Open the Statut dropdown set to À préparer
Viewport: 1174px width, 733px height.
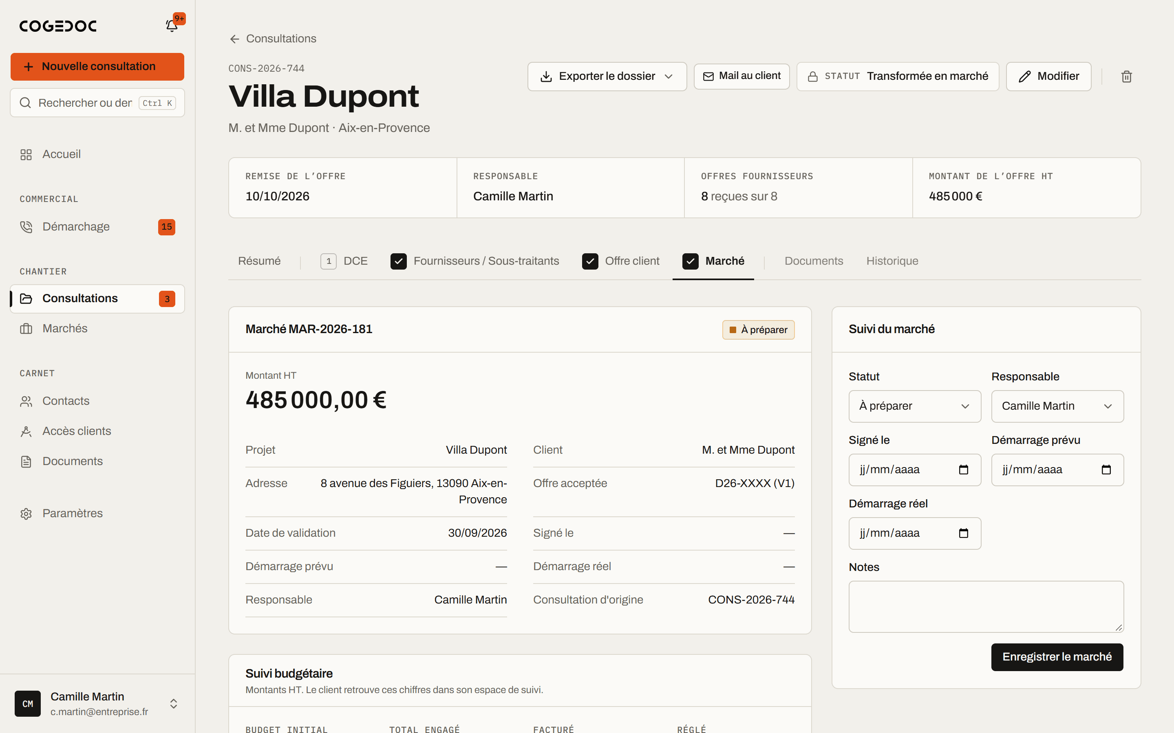[914, 406]
